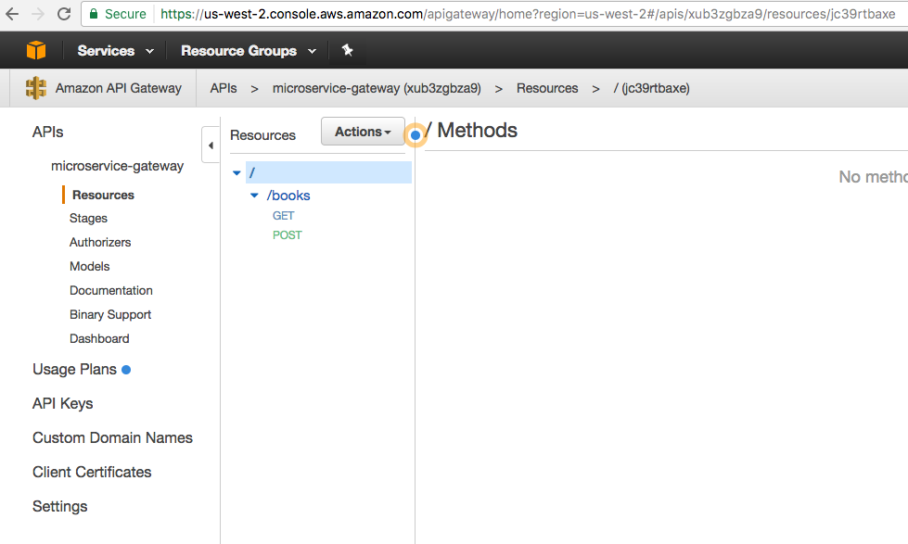Open the Resource Groups dropdown

pos(249,51)
